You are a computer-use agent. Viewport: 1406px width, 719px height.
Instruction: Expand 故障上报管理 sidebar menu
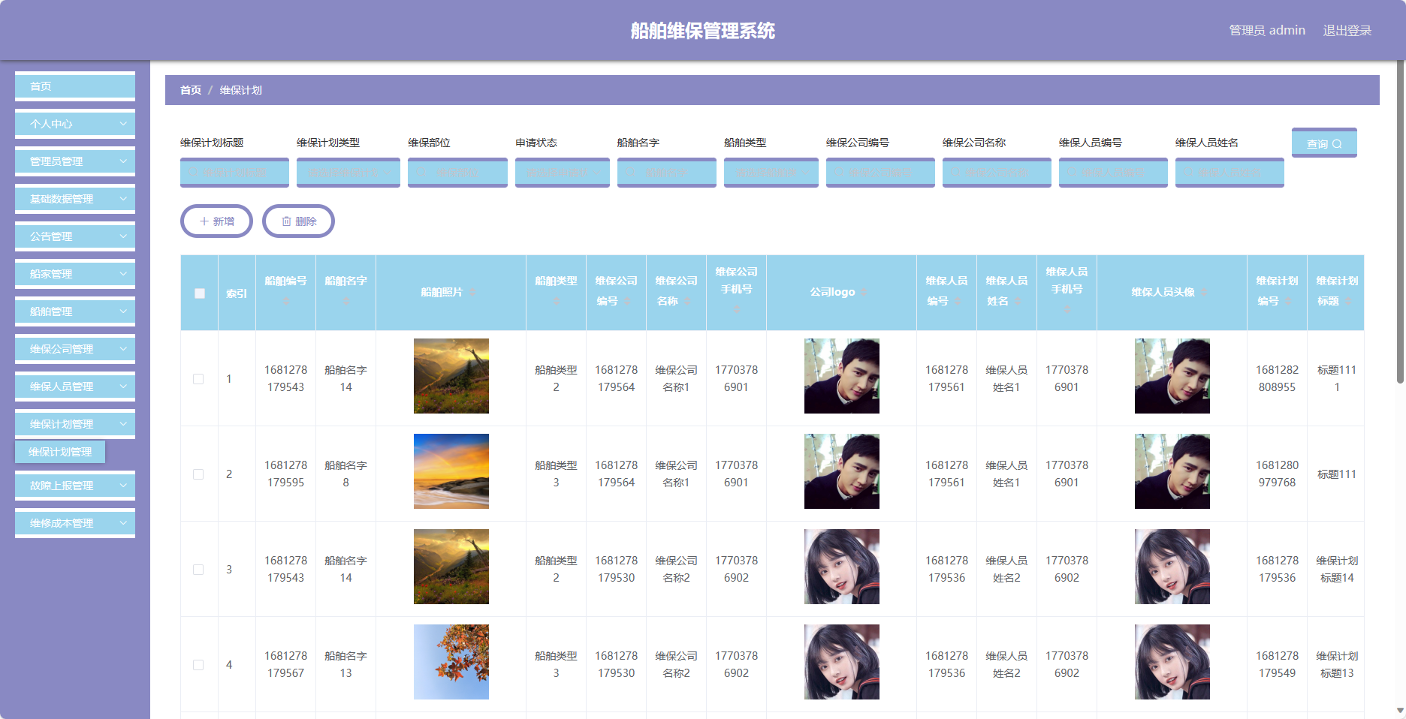point(75,486)
